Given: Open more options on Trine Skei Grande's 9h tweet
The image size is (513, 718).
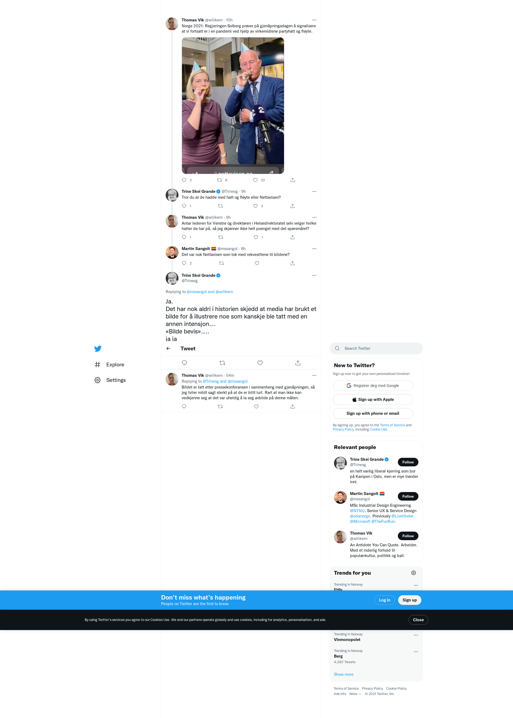Looking at the screenshot, I should click(x=314, y=191).
